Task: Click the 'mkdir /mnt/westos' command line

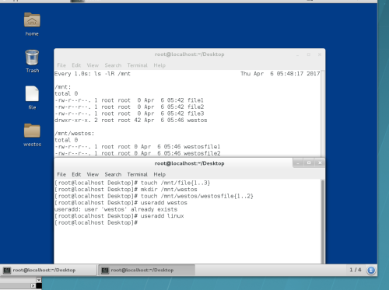Action: coord(126,190)
